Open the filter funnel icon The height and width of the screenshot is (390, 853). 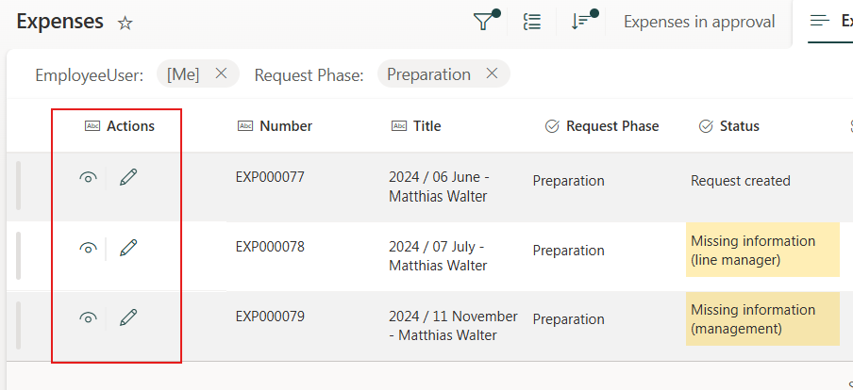pyautogui.click(x=484, y=22)
